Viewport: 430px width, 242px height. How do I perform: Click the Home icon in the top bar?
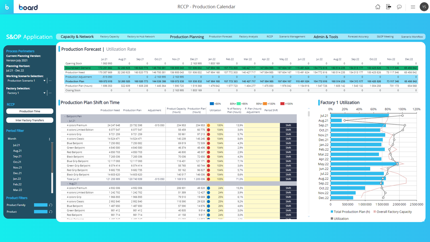(x=378, y=7)
